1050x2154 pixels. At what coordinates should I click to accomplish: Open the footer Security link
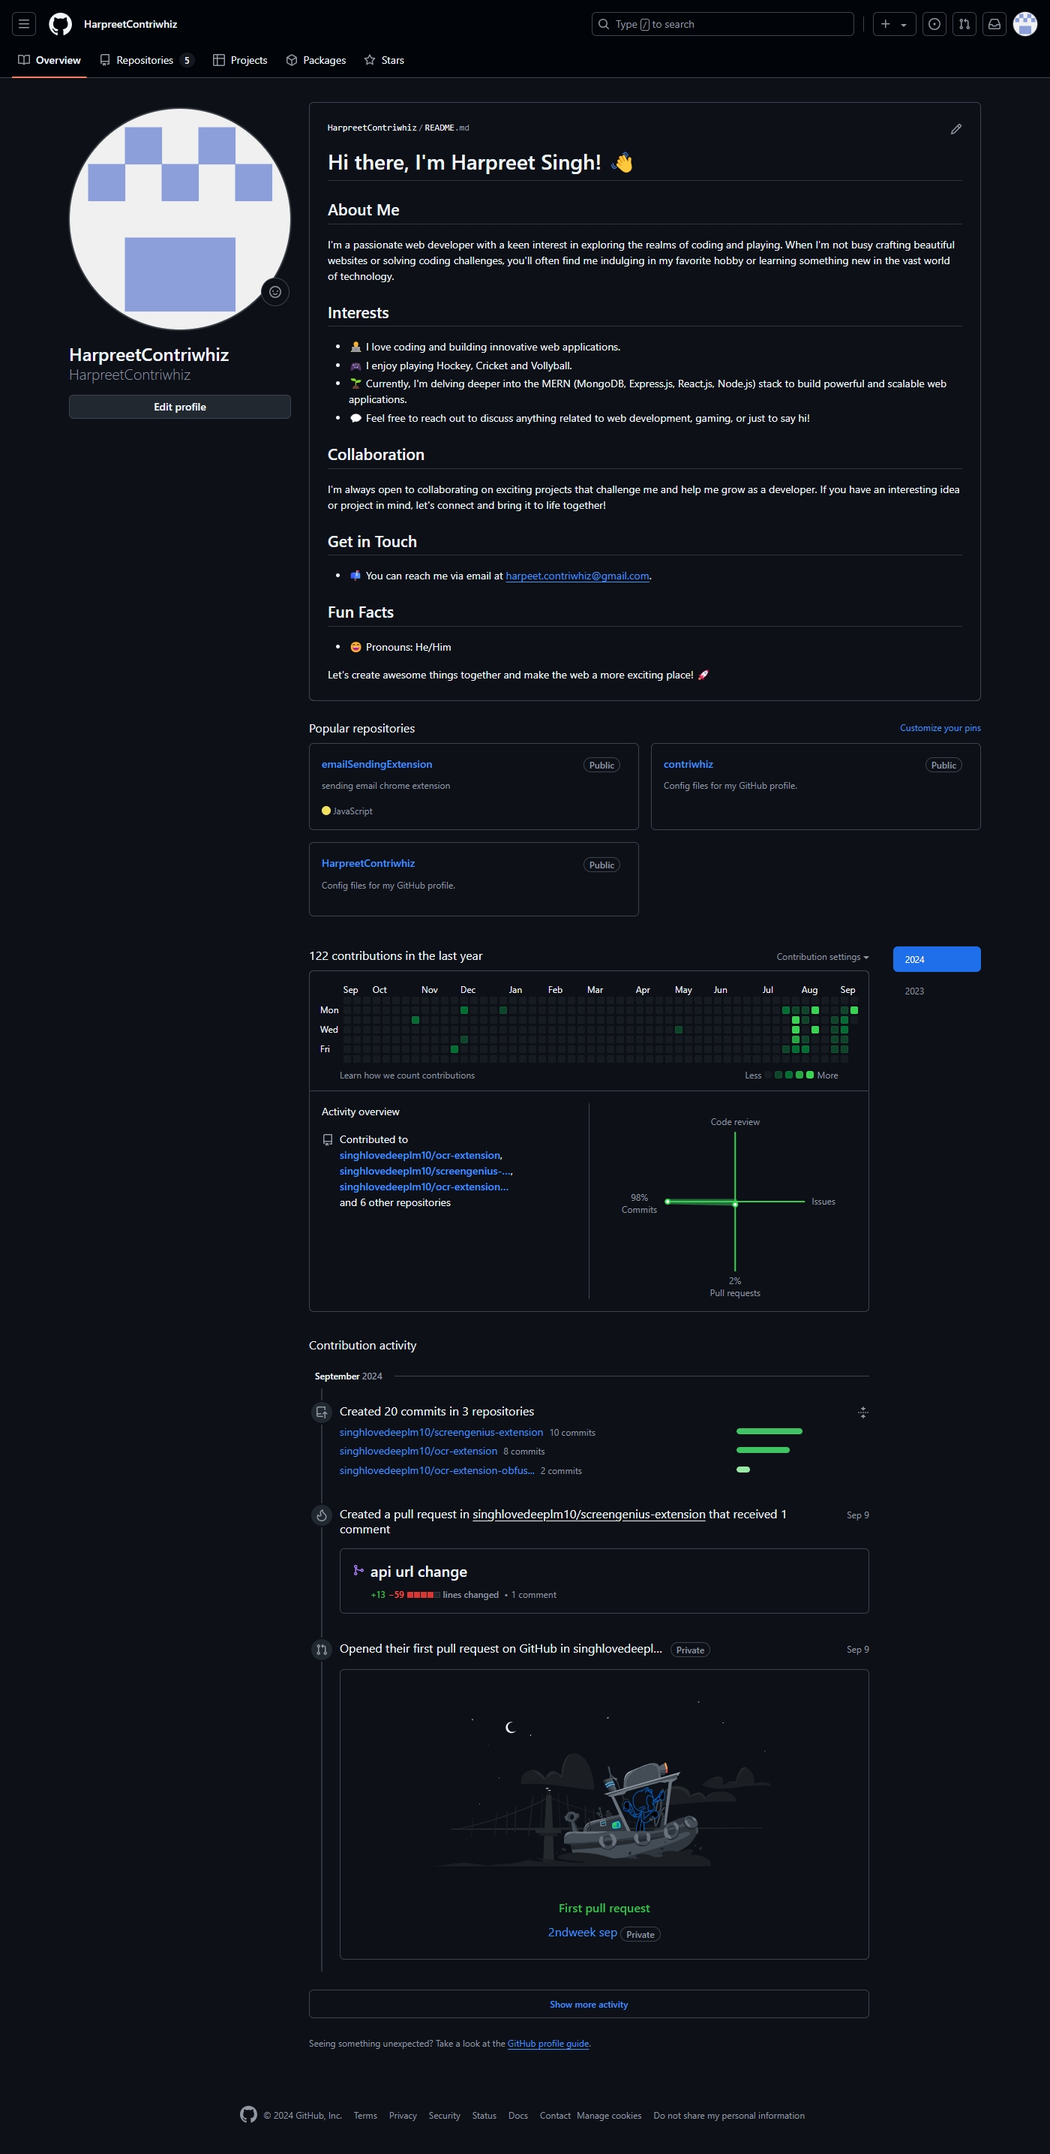(x=445, y=2116)
